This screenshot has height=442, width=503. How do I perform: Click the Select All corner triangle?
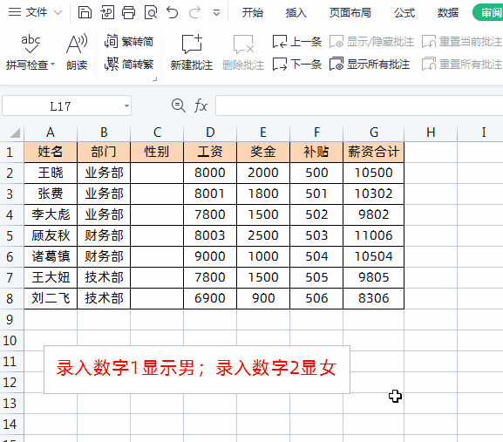point(15,133)
